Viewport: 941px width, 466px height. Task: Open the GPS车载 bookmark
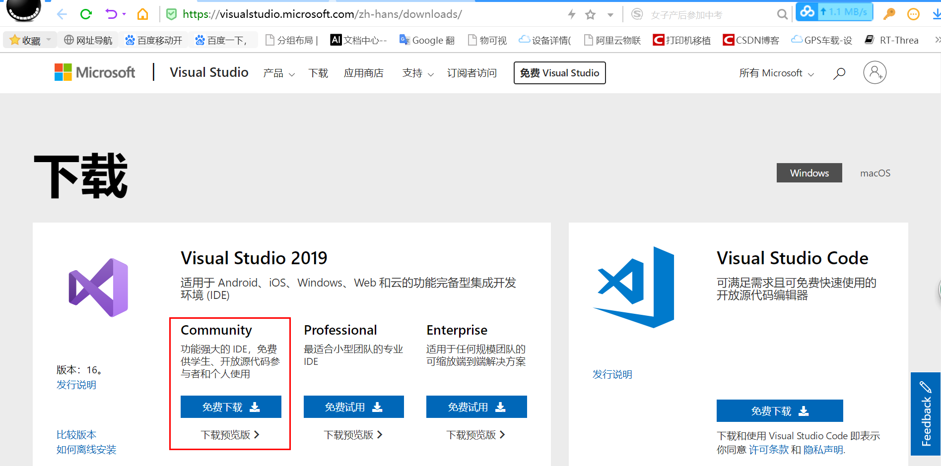click(x=822, y=40)
